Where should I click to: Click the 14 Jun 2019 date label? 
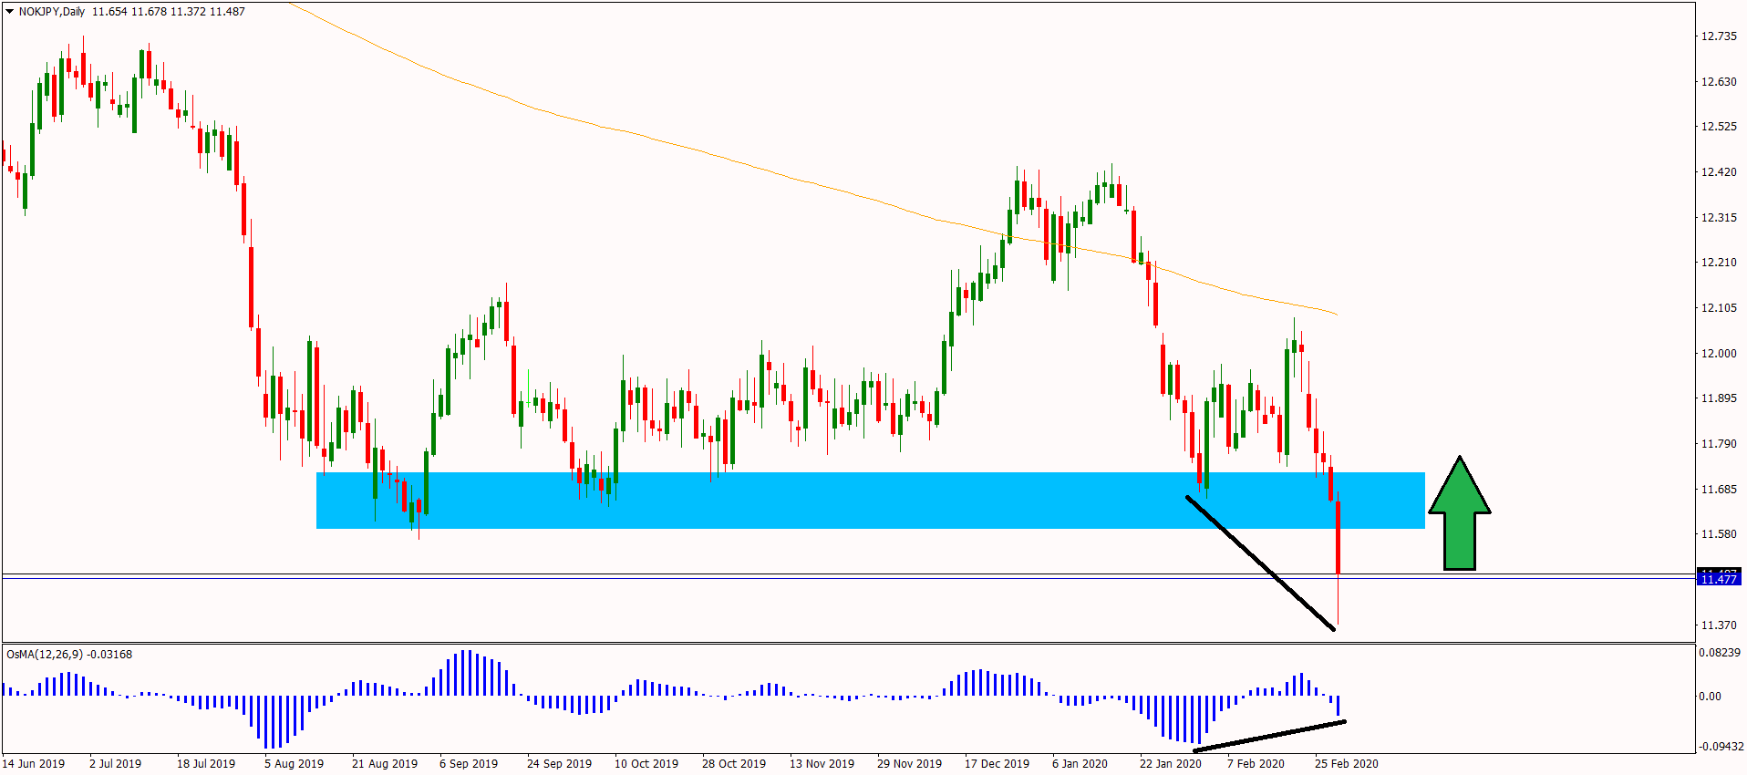[34, 764]
